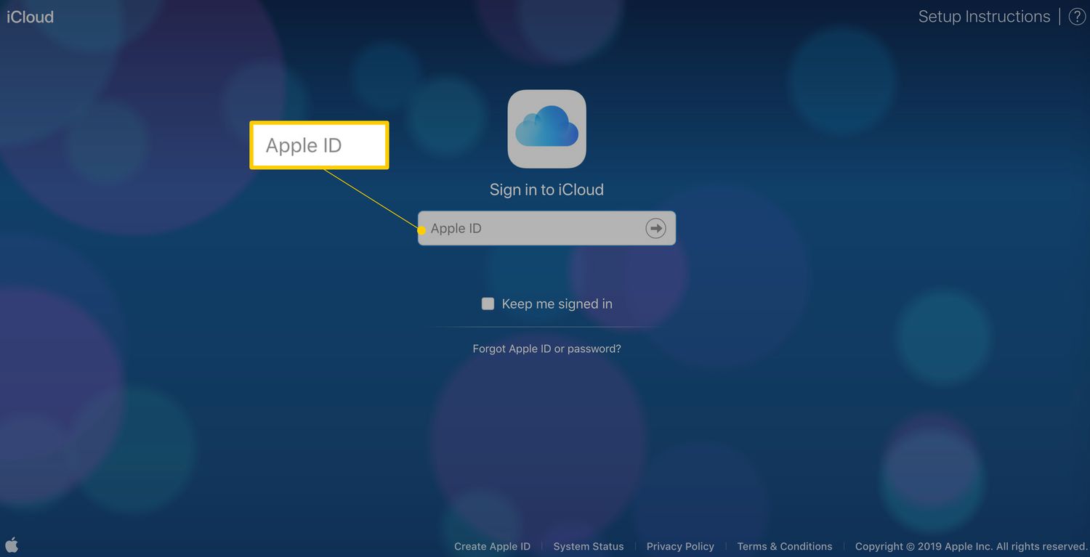Image resolution: width=1090 pixels, height=557 pixels.
Task: Open the Privacy Policy link
Action: [x=680, y=546]
